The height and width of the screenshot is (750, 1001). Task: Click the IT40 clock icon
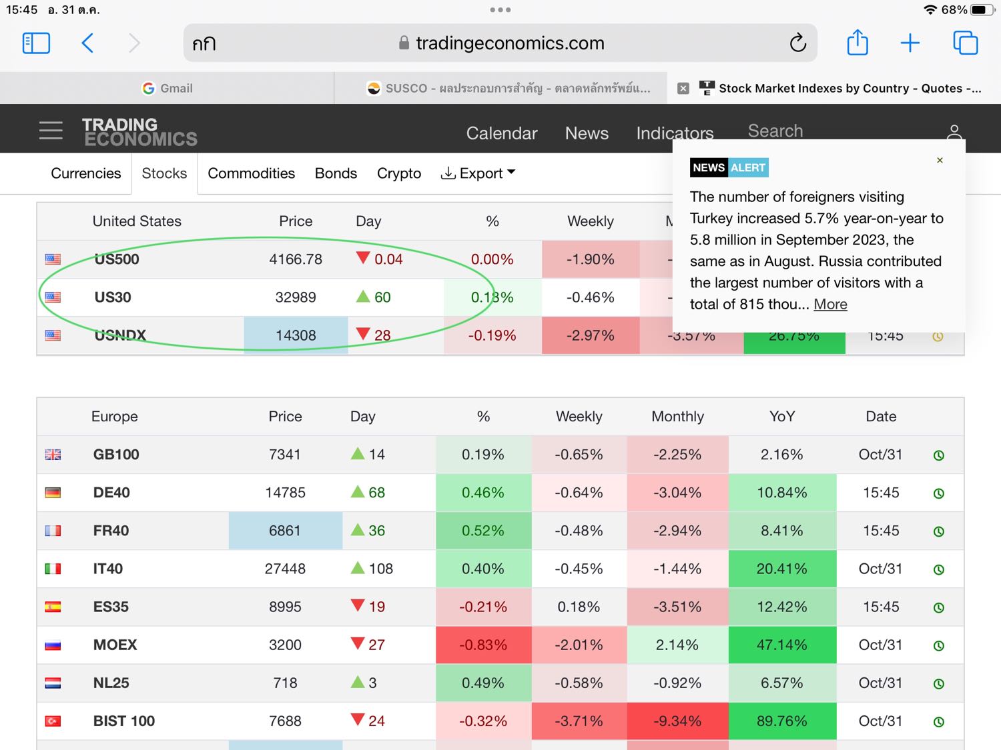click(938, 569)
